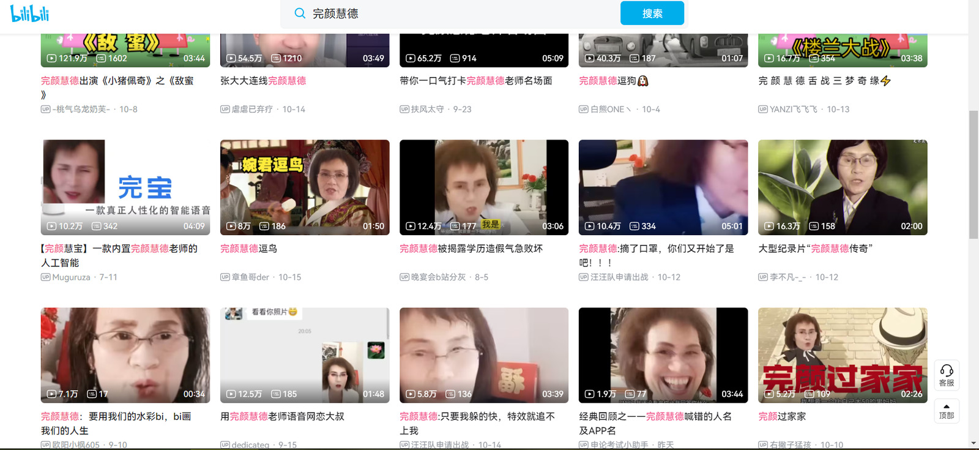The image size is (979, 450).
Task: Click UP icon beside Muguruza
Action: (45, 277)
